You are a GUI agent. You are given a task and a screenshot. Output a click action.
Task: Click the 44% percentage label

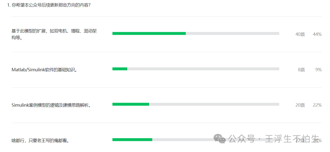[317, 34]
